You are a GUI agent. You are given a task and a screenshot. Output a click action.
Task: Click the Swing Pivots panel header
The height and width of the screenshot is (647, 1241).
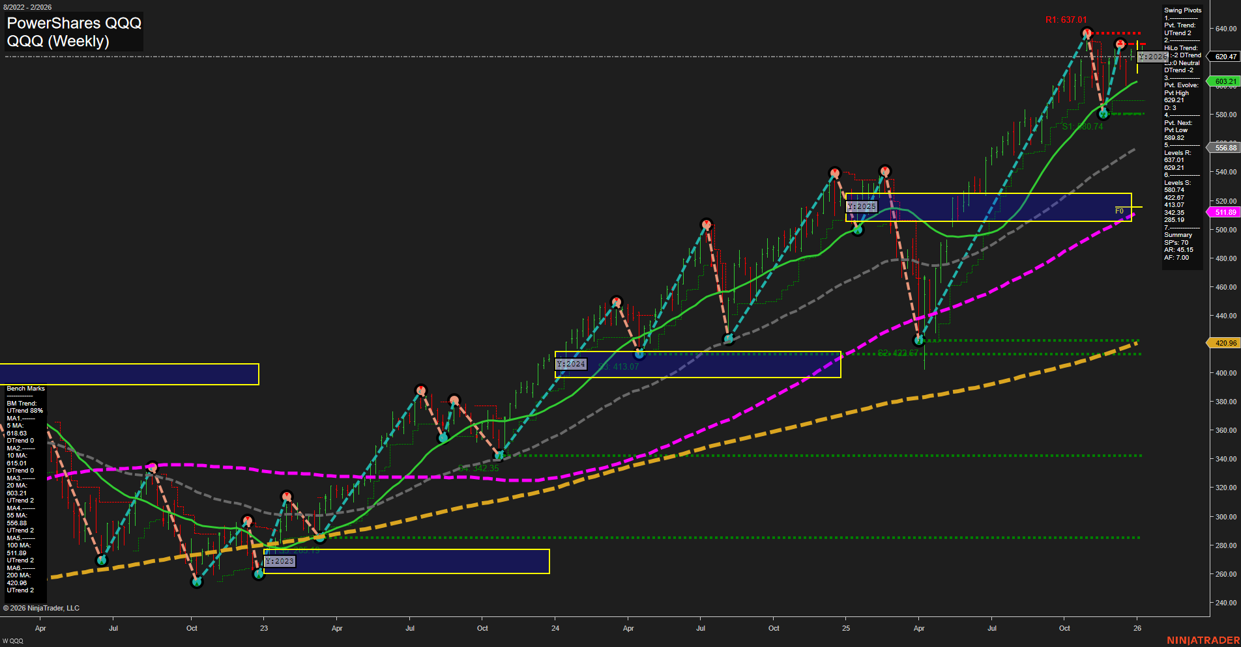tap(1182, 10)
